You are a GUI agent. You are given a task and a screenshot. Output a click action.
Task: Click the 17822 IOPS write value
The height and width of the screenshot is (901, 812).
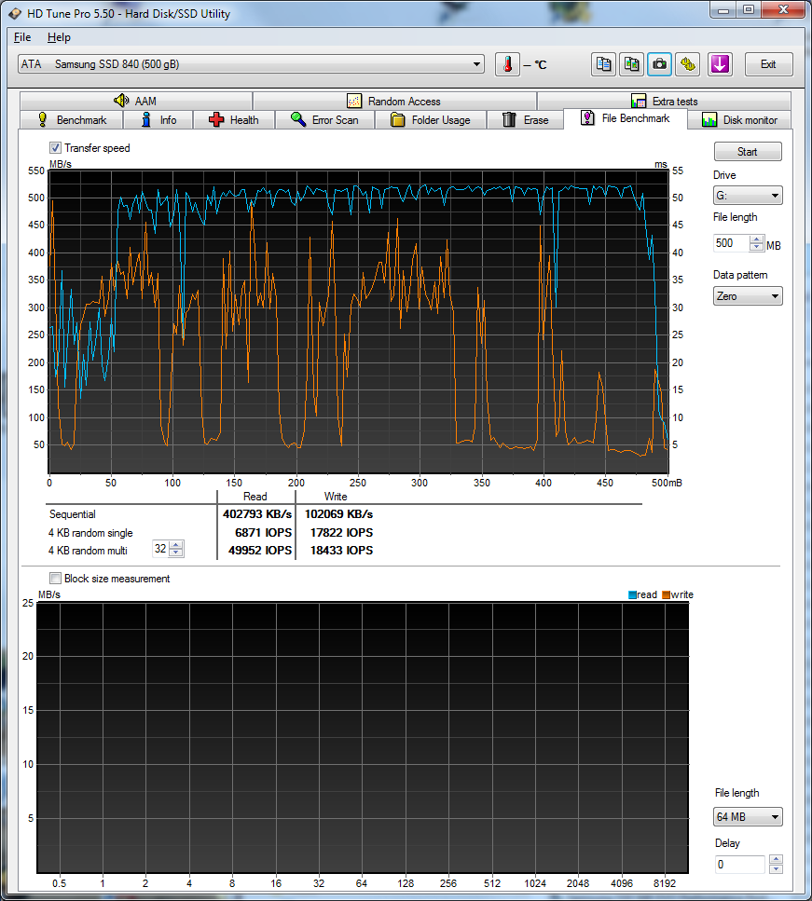(341, 533)
